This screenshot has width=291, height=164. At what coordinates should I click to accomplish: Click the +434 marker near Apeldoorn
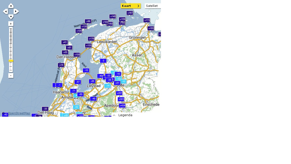click(x=122, y=106)
